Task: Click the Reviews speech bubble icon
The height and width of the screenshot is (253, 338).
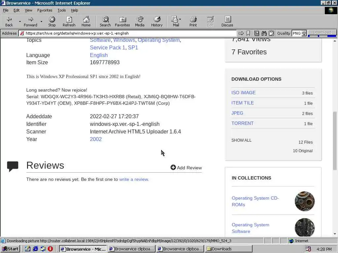Action: 13,166
